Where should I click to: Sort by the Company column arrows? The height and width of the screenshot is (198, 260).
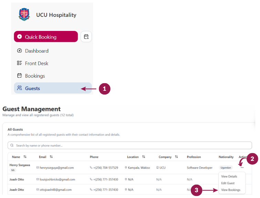pyautogui.click(x=176, y=157)
